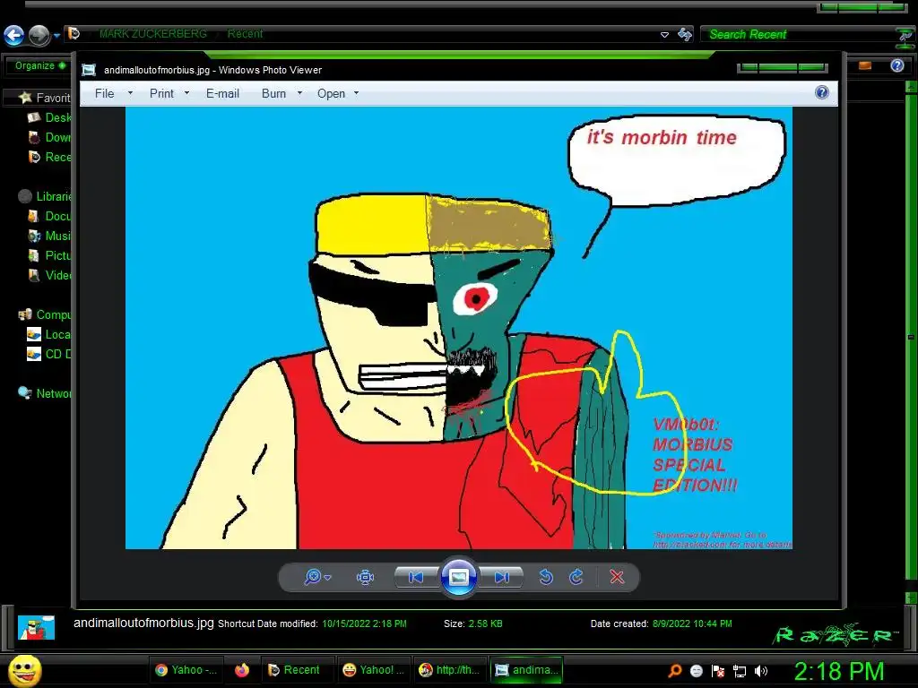This screenshot has width=918, height=688.
Task: Open Pictures library
Action: (x=50, y=255)
